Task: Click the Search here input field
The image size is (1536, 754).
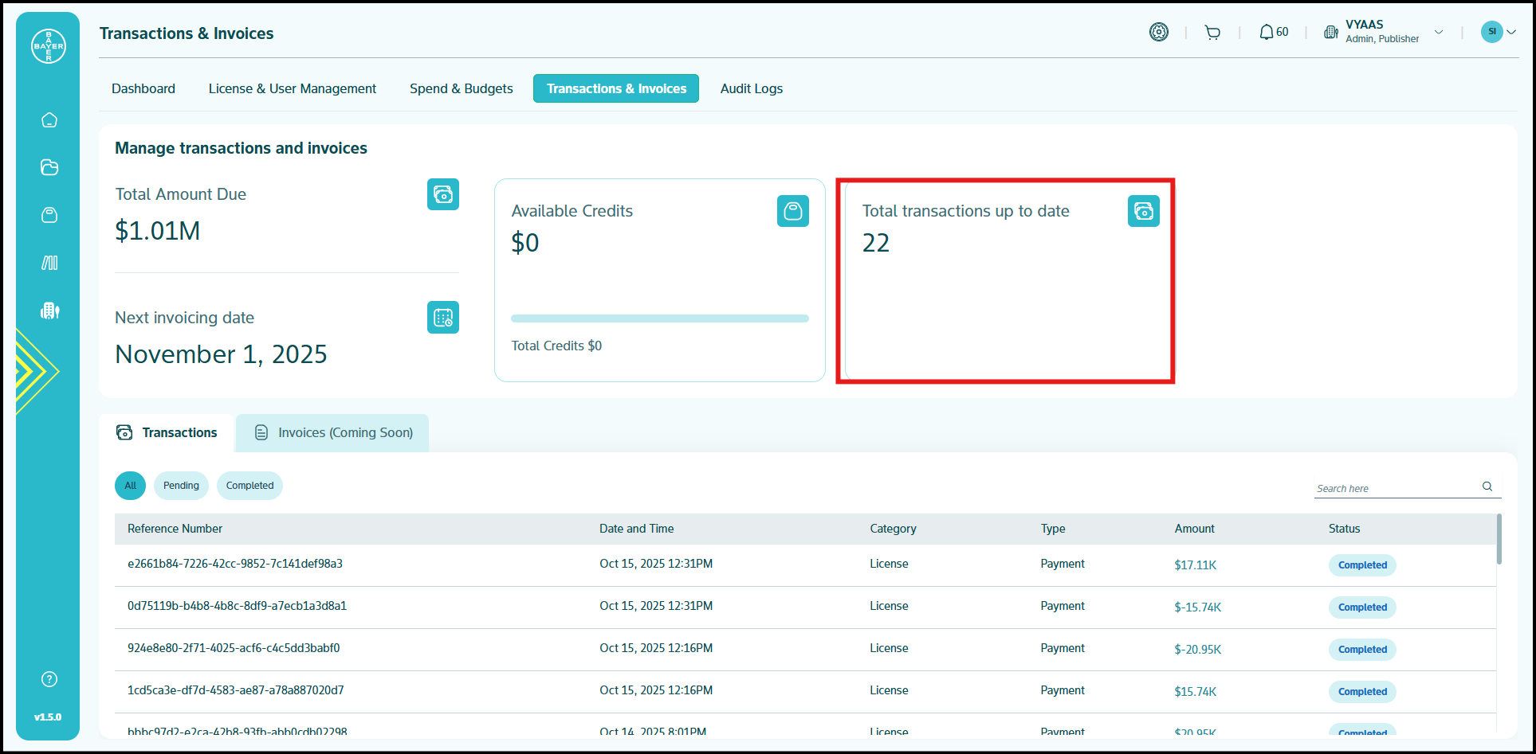Action: (x=1397, y=488)
